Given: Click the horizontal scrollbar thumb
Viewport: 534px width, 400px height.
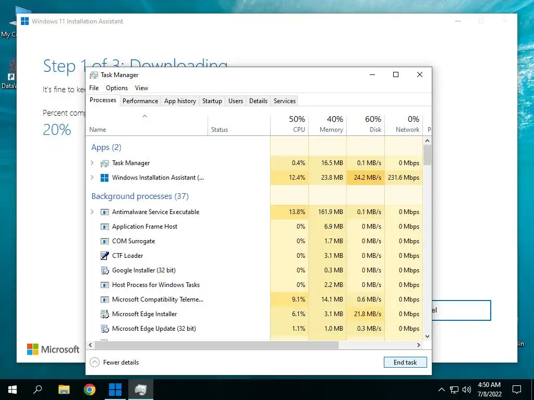Looking at the screenshot, I should (216, 345).
